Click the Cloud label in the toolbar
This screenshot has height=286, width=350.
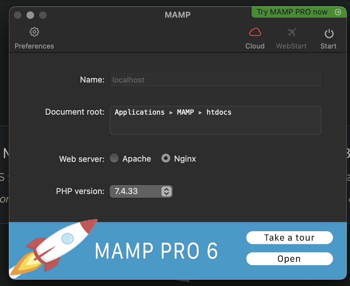(255, 46)
